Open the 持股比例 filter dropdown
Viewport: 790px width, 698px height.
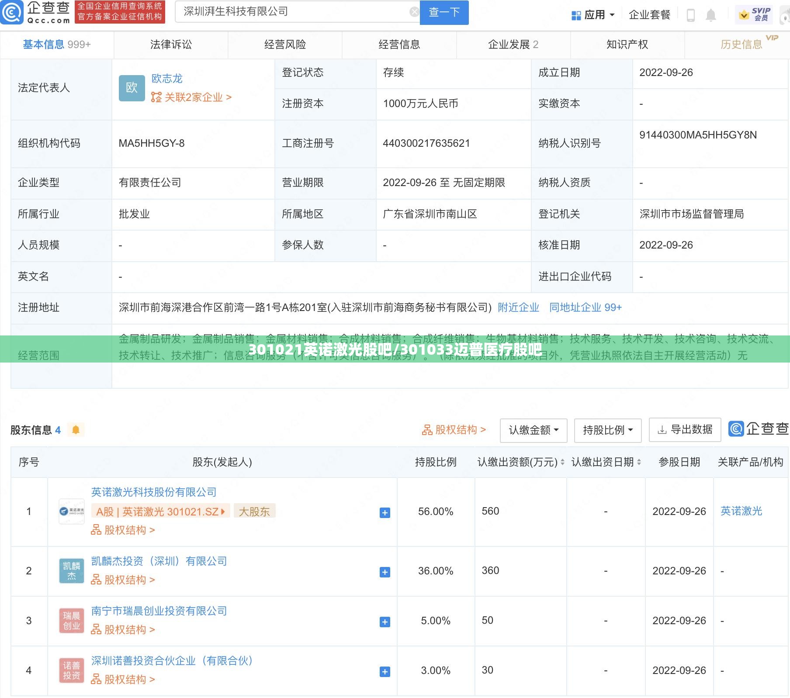click(608, 430)
